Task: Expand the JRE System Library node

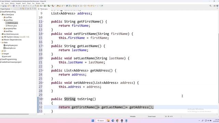Action: point(1,37)
